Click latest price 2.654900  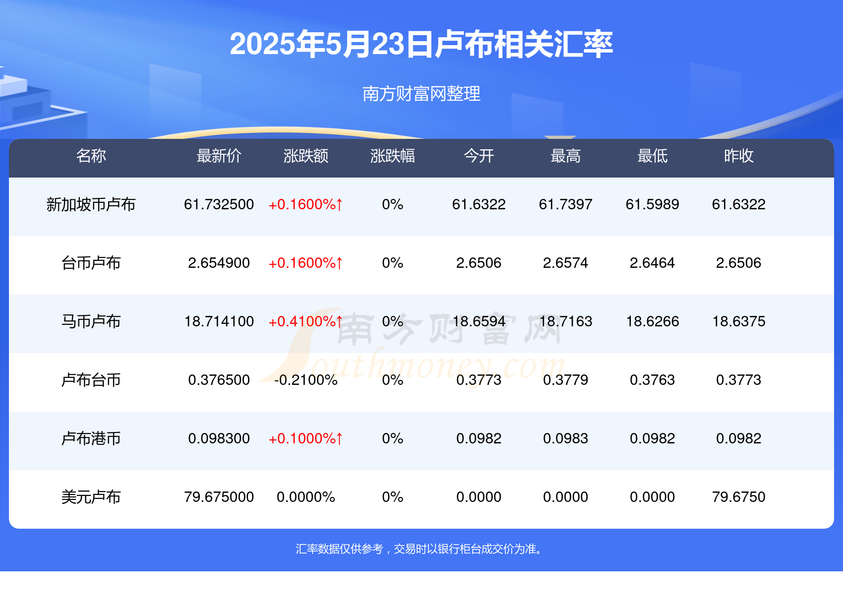point(219,263)
